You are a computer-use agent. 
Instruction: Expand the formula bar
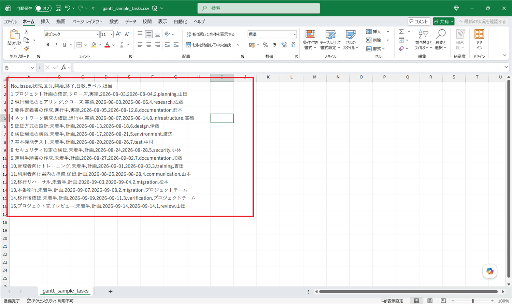(x=506, y=67)
